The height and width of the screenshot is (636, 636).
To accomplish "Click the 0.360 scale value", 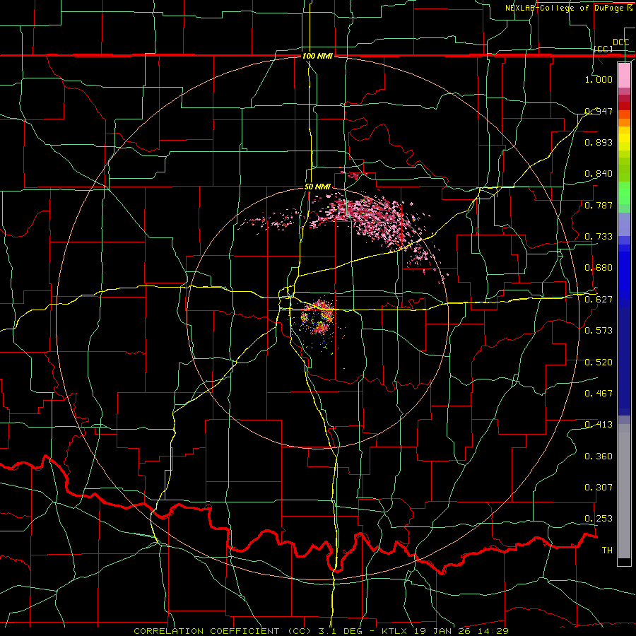I will tap(599, 457).
